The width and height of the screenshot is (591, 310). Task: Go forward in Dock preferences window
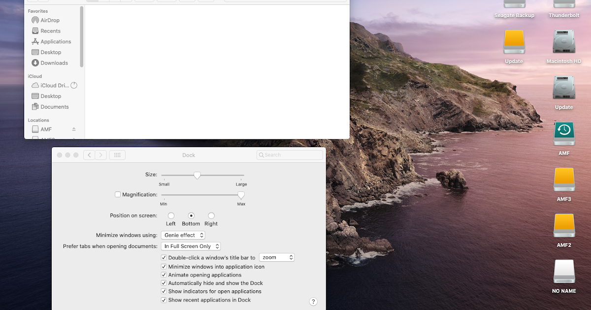[101, 155]
